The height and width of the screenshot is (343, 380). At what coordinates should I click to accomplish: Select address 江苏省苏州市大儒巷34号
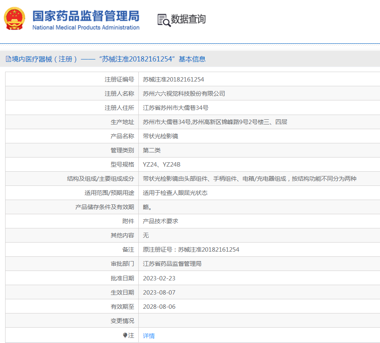(175, 108)
